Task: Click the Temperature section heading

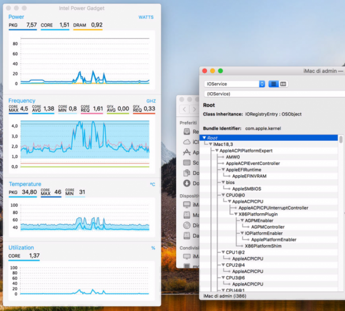Action: coord(25,184)
